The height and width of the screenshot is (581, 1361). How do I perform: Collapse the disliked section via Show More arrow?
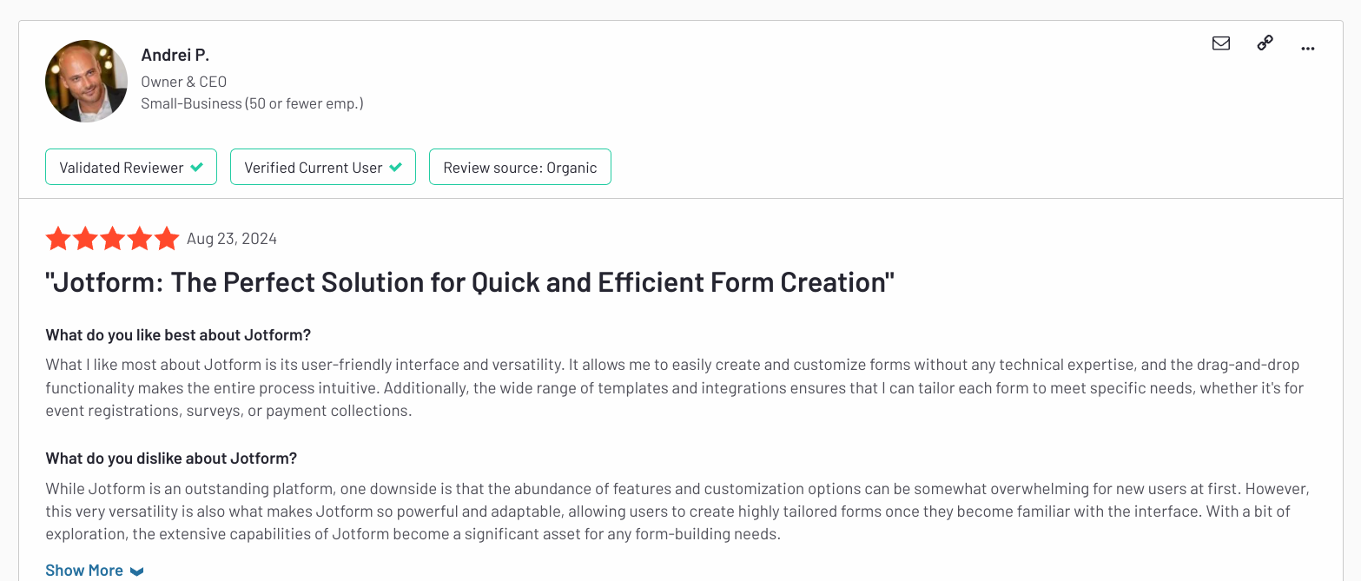point(137,571)
